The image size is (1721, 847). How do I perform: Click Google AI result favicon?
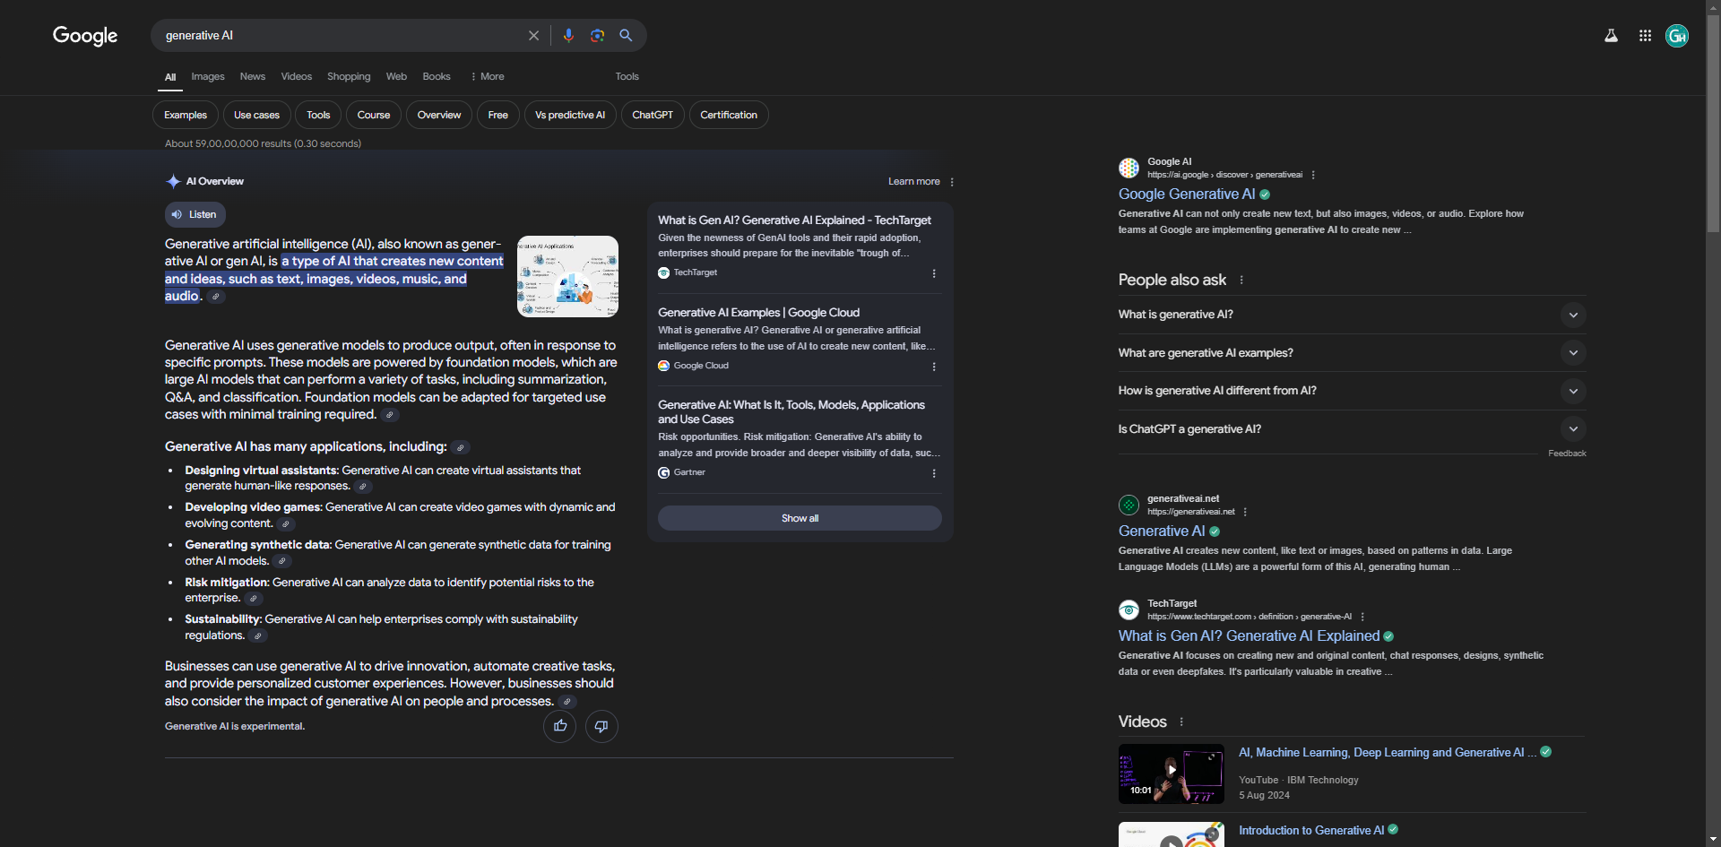[x=1129, y=168]
